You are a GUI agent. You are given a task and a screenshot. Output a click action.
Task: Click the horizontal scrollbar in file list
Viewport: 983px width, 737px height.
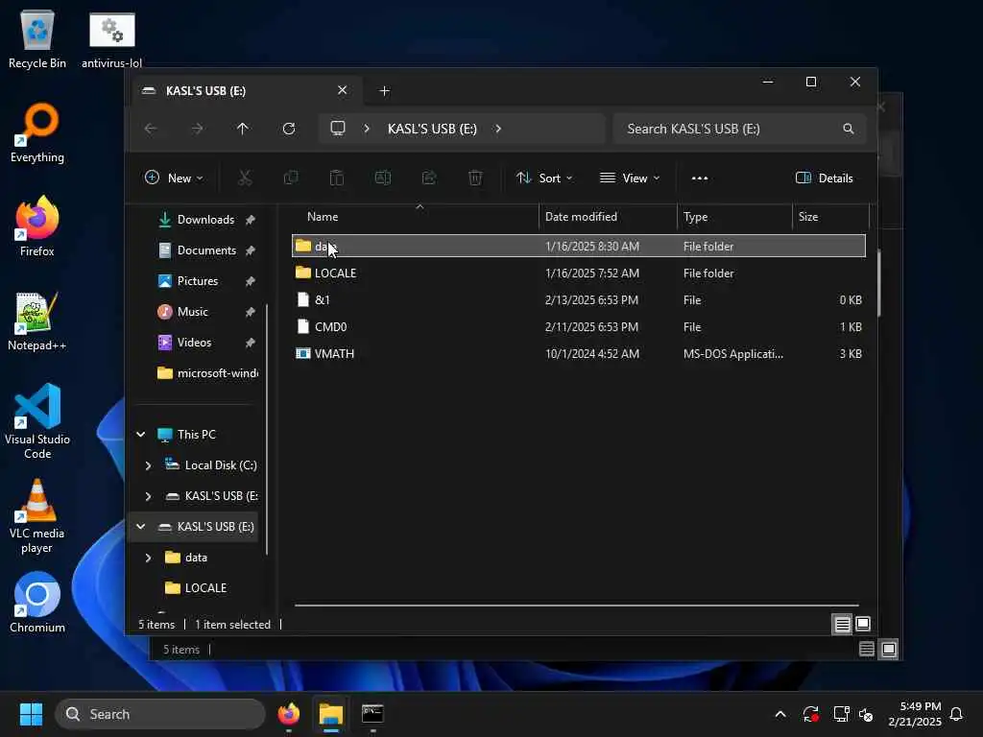[577, 606]
